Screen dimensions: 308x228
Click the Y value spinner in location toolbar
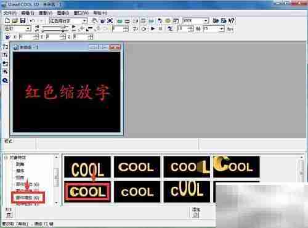[55, 37]
